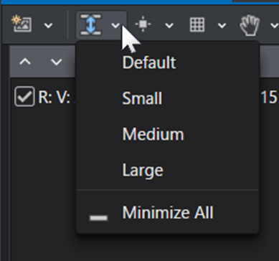Open the crosshair tool dropdown arrow
Image resolution: width=279 pixels, height=261 pixels.
(x=169, y=25)
